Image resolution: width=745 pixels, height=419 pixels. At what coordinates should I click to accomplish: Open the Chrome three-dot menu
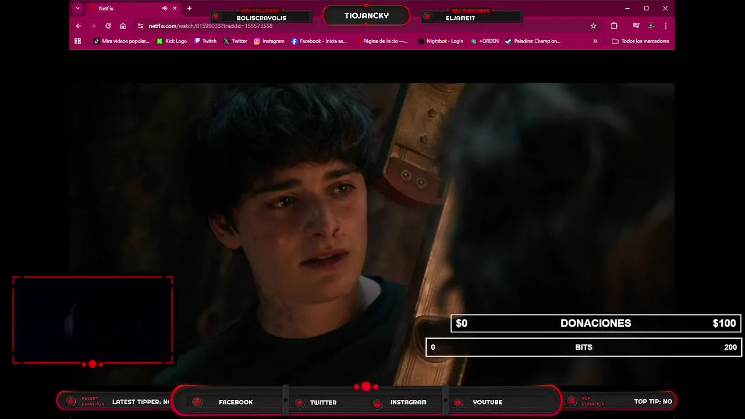click(x=665, y=26)
